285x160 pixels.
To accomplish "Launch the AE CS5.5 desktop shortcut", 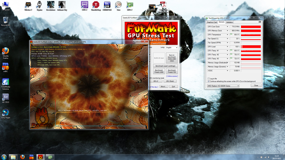I will pos(6,98).
